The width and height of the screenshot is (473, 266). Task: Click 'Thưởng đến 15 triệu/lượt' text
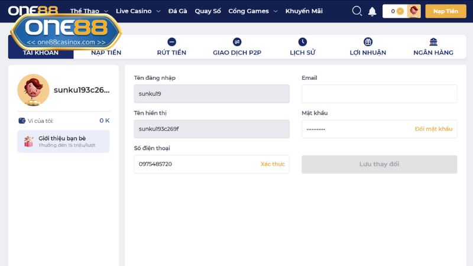coord(67,145)
